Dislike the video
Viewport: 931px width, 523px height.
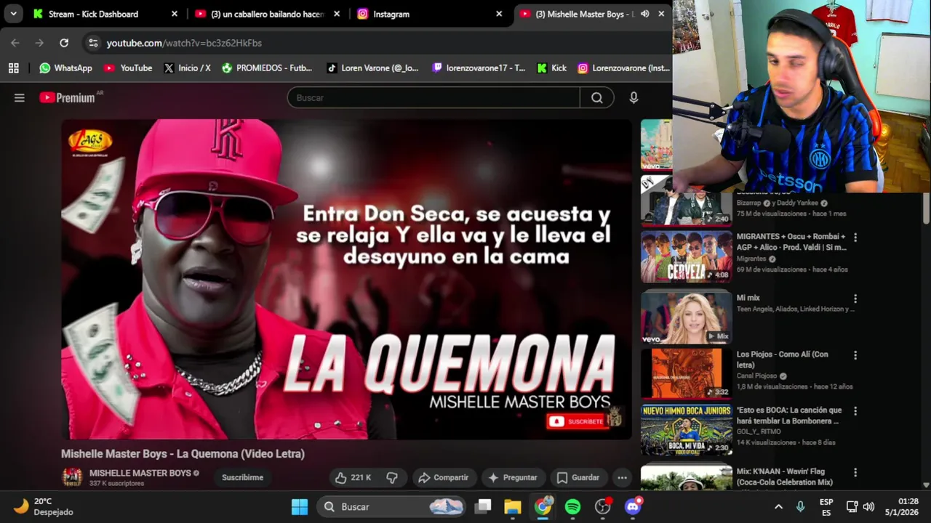tap(391, 477)
